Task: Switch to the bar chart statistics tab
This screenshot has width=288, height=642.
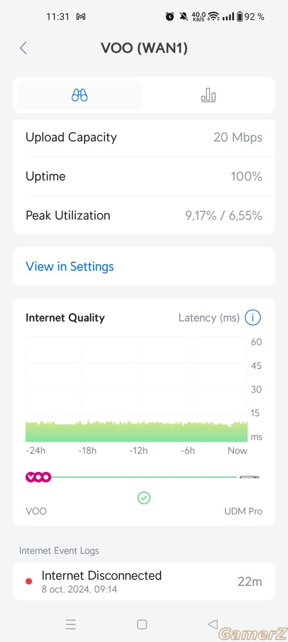Action: click(x=208, y=95)
